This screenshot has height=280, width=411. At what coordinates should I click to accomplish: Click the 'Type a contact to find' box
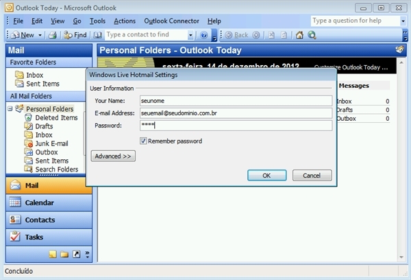click(x=147, y=35)
